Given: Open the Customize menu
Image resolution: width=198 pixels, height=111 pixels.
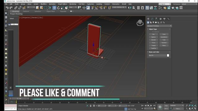Looking at the screenshot, I should 90,4.
